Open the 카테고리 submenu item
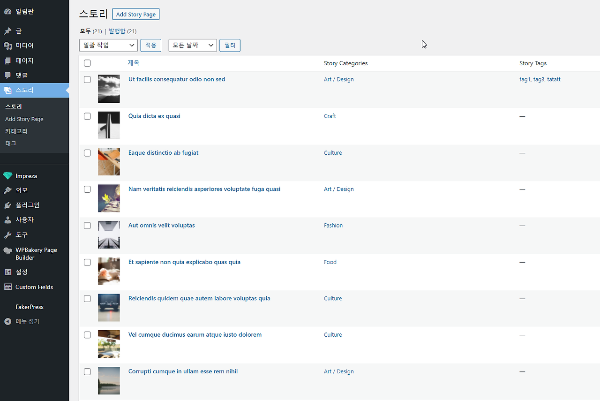This screenshot has width=600, height=401. coord(17,131)
